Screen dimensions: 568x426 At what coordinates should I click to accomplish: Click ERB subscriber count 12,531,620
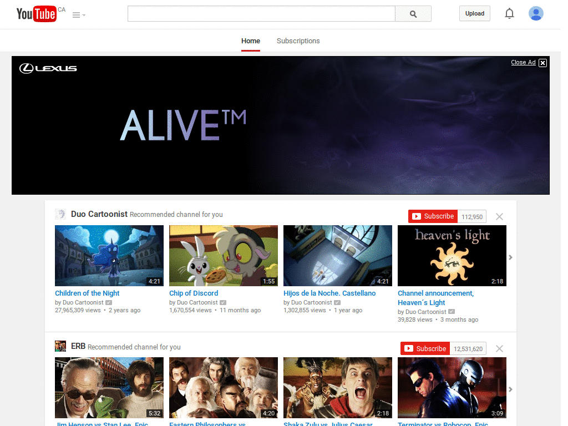click(468, 349)
